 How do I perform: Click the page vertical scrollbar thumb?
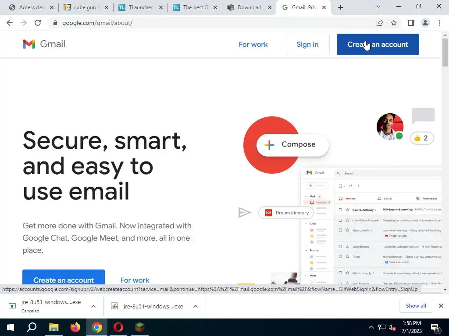(x=445, y=52)
